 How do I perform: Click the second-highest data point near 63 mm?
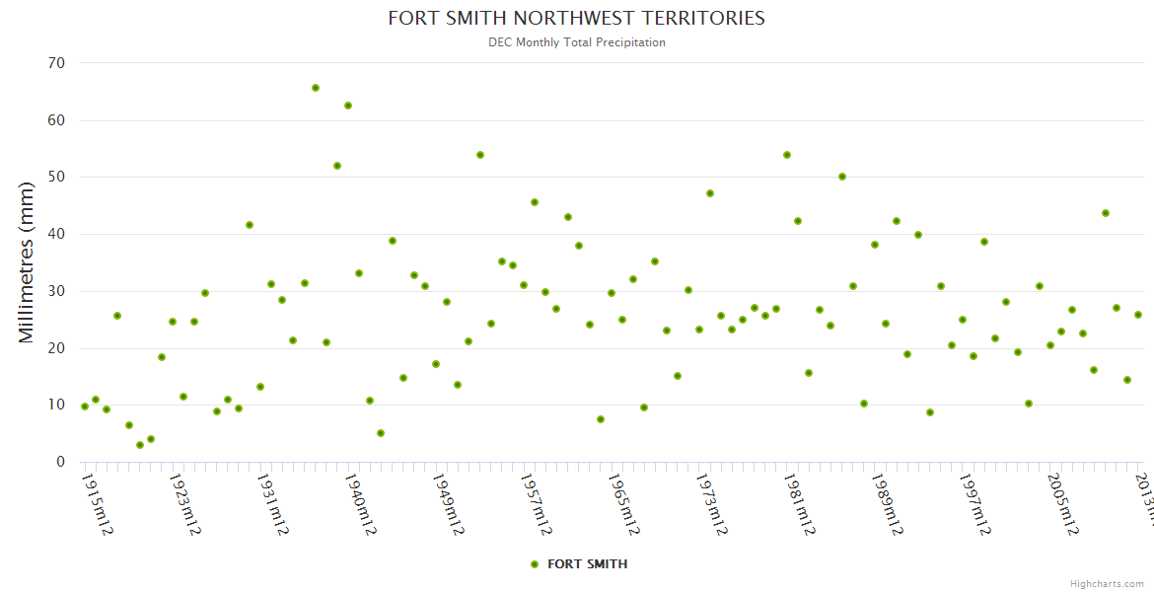click(x=348, y=106)
